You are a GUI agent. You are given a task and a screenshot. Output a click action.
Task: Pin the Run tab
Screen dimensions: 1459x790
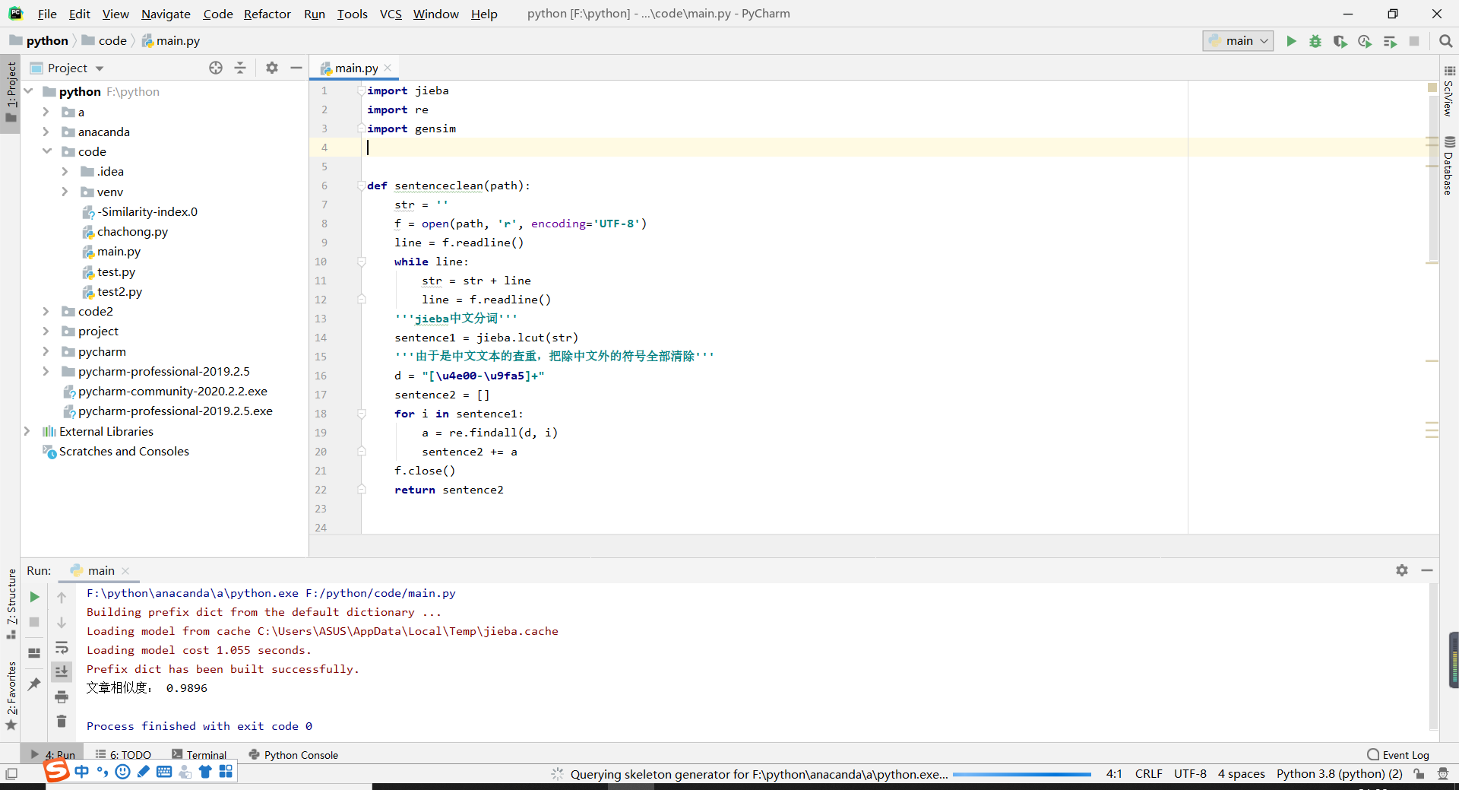coord(34,684)
